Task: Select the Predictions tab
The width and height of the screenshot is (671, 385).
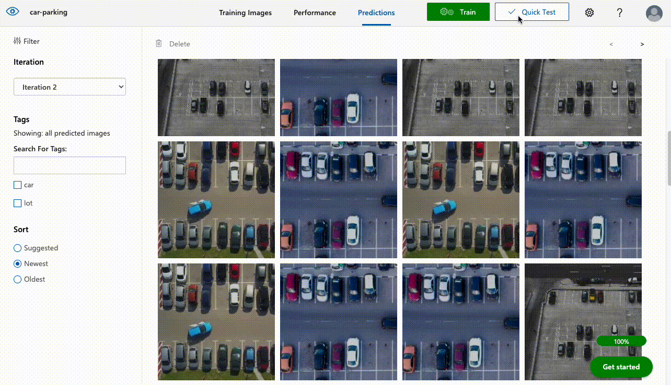Action: (x=376, y=13)
